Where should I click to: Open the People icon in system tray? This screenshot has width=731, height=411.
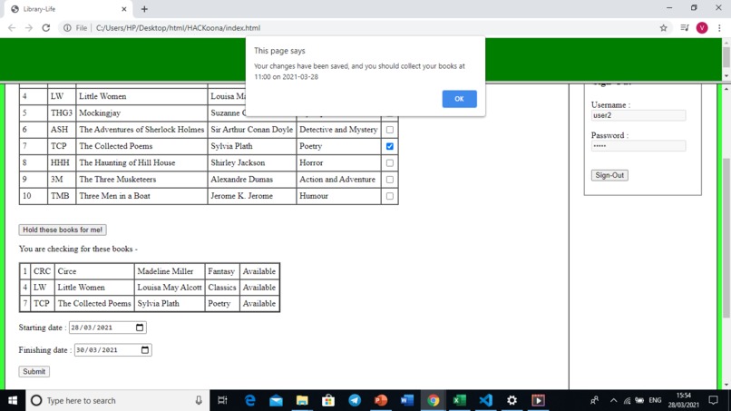(x=594, y=400)
